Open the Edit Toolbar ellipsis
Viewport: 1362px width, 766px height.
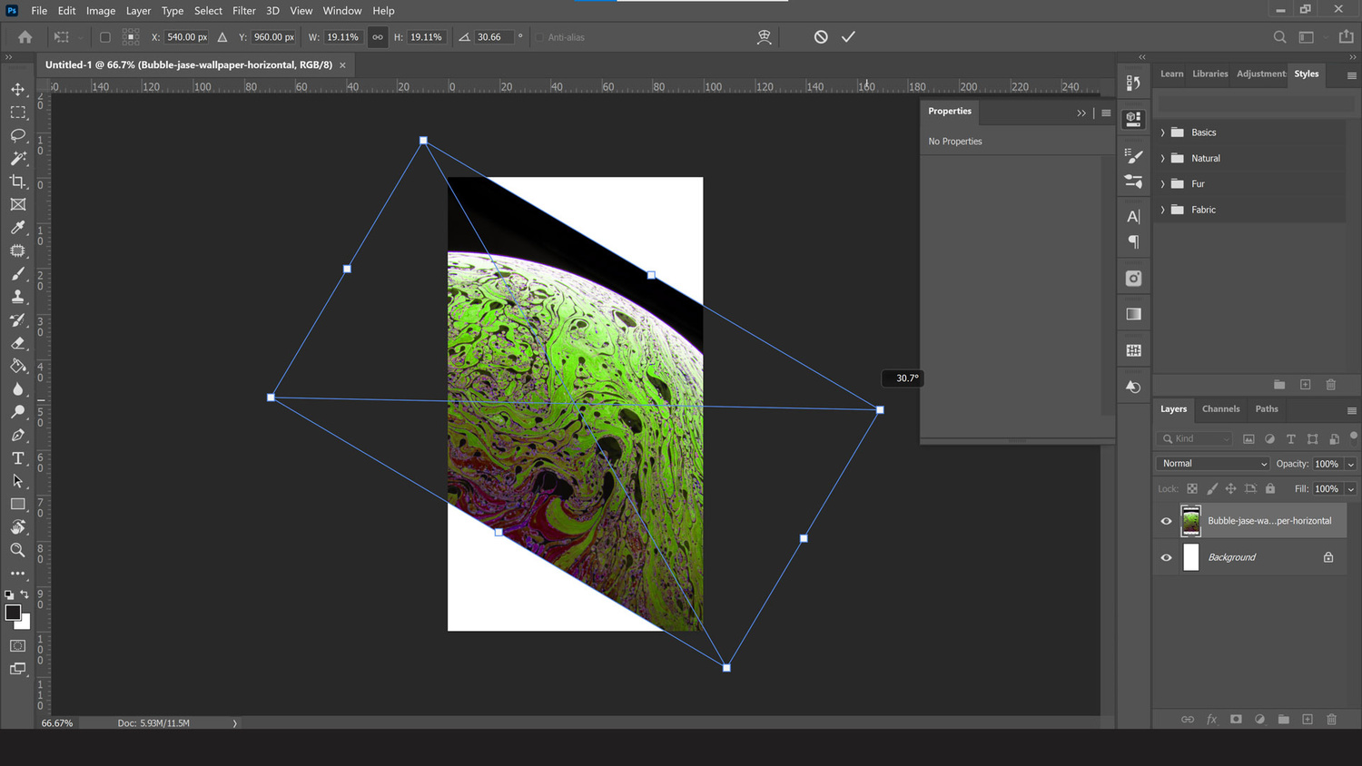coord(17,574)
